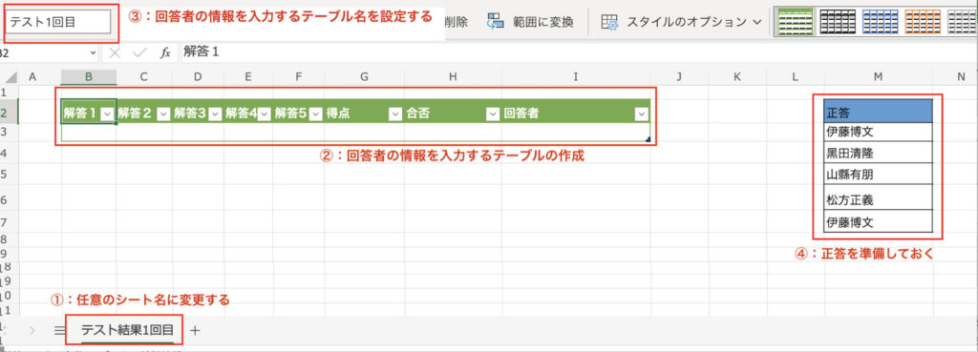The image size is (978, 352).
Task: Select column G header
Action: click(364, 76)
